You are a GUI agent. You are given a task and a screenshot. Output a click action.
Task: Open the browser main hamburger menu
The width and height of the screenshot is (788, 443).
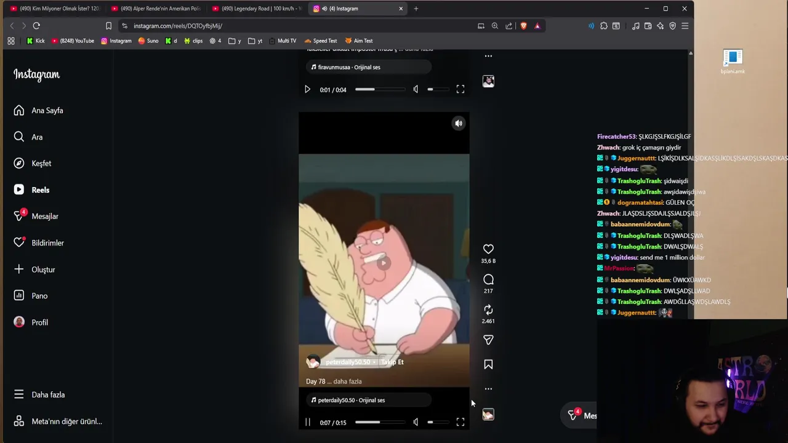pos(685,26)
